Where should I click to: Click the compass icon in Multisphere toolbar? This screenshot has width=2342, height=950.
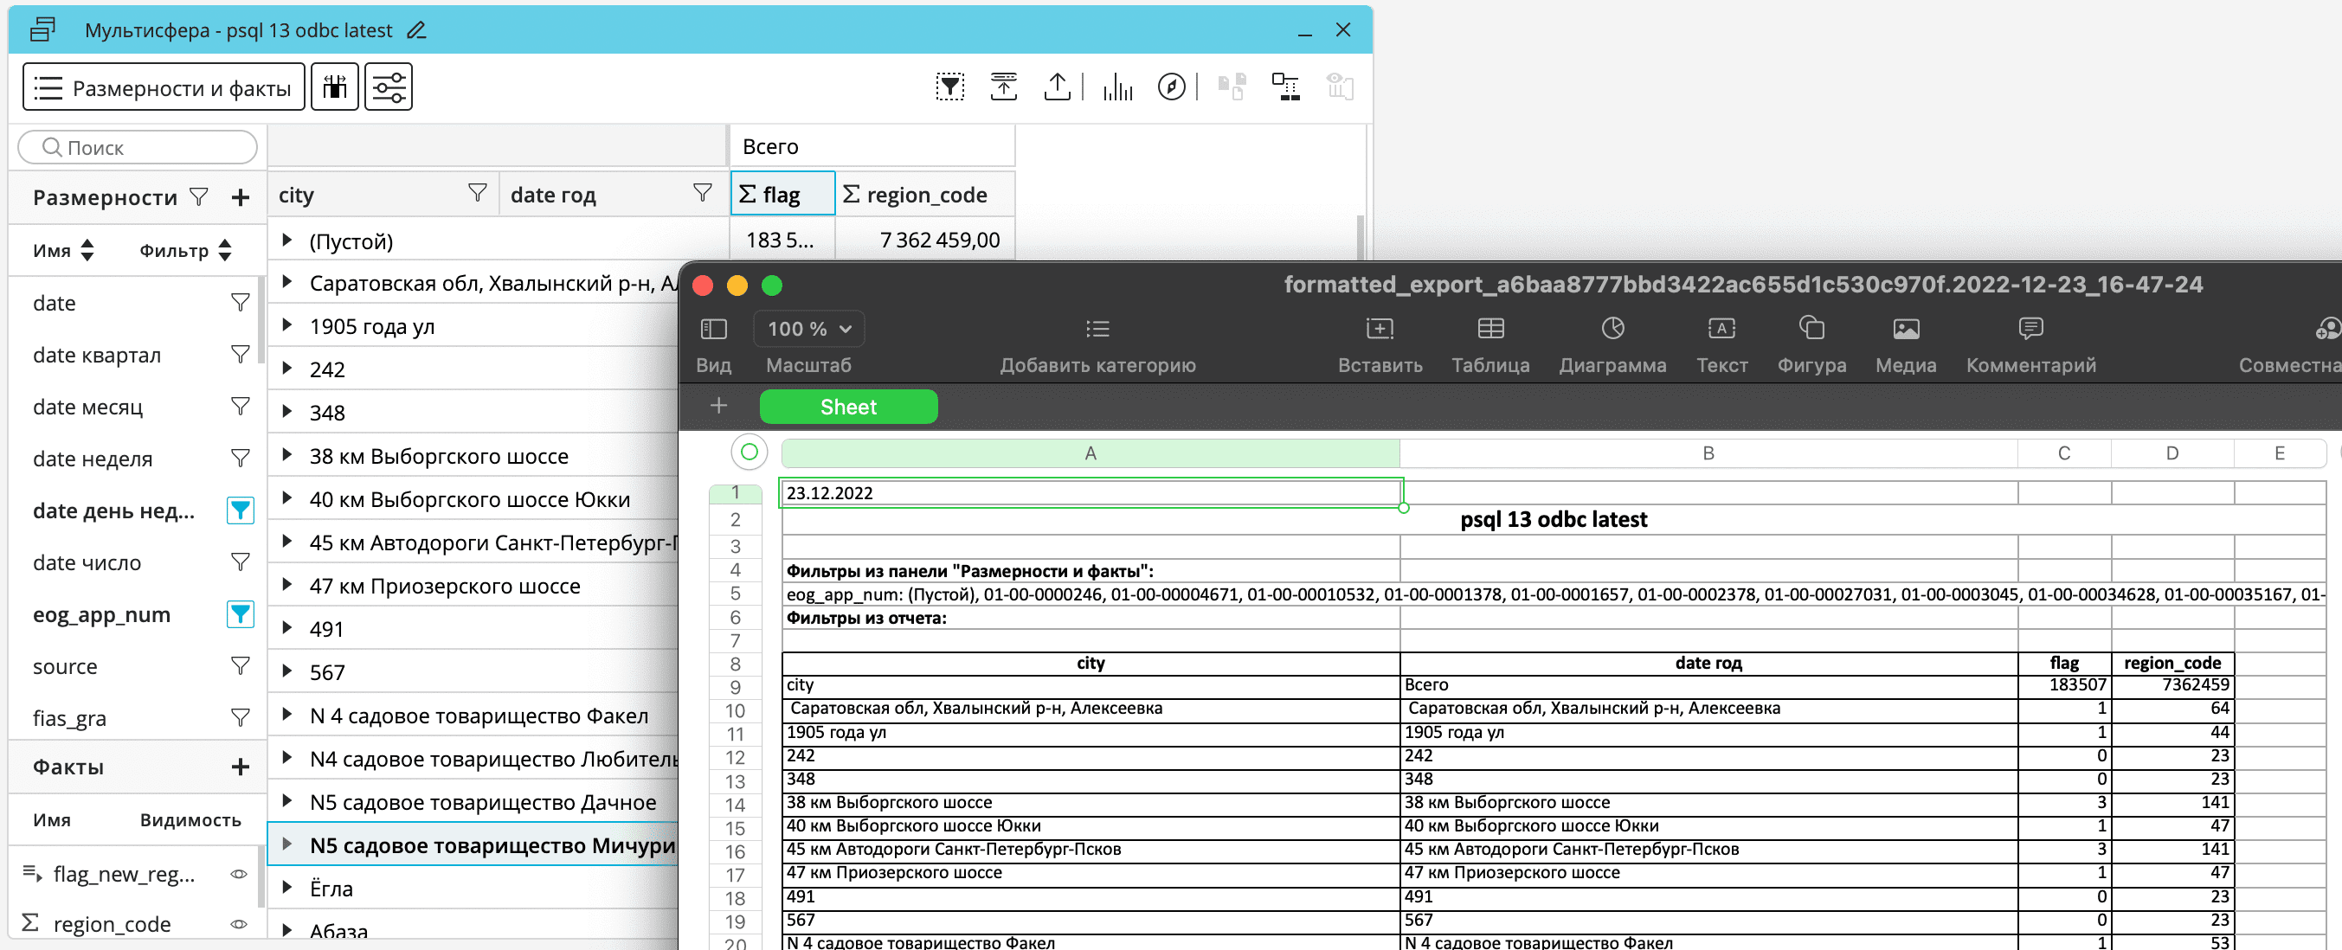point(1171,87)
